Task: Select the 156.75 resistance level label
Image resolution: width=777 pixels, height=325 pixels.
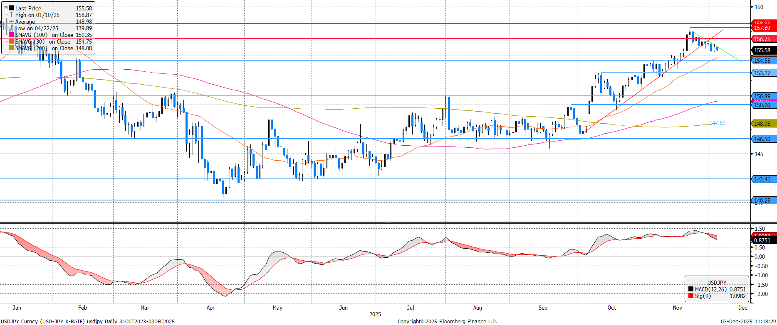Action: (x=763, y=39)
